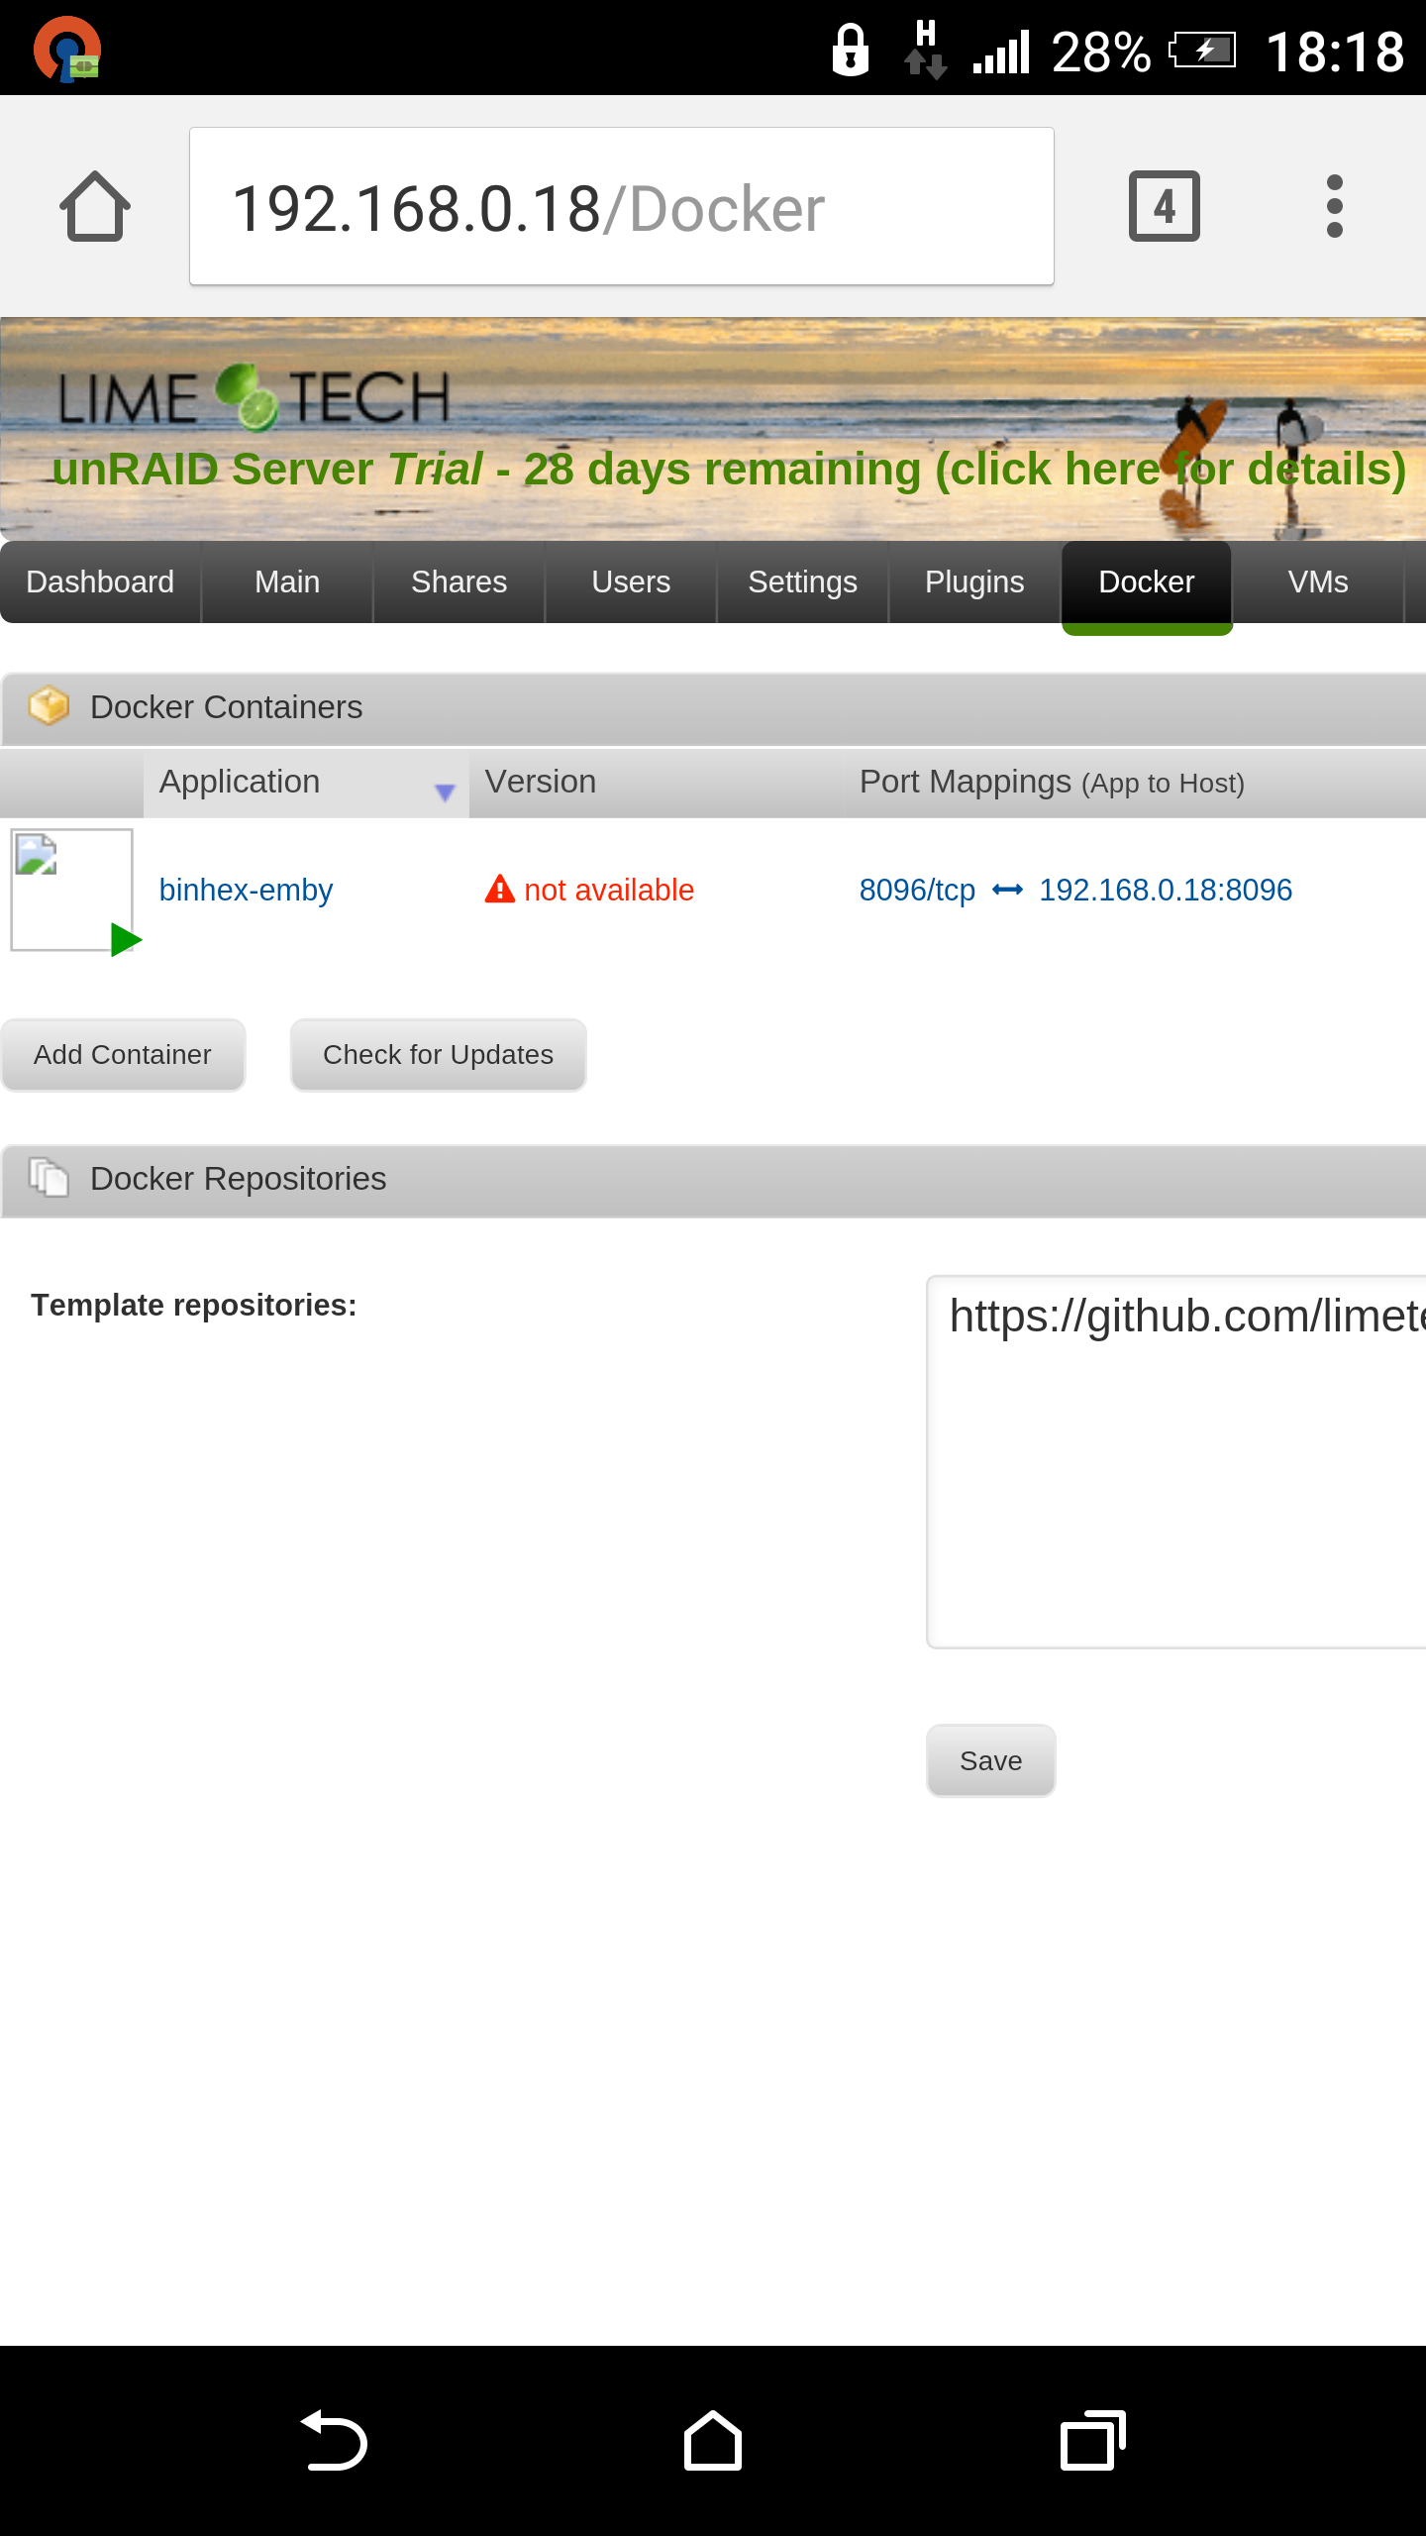Image resolution: width=1426 pixels, height=2536 pixels.
Task: Tap the Android back navigation button
Action: [334, 2440]
